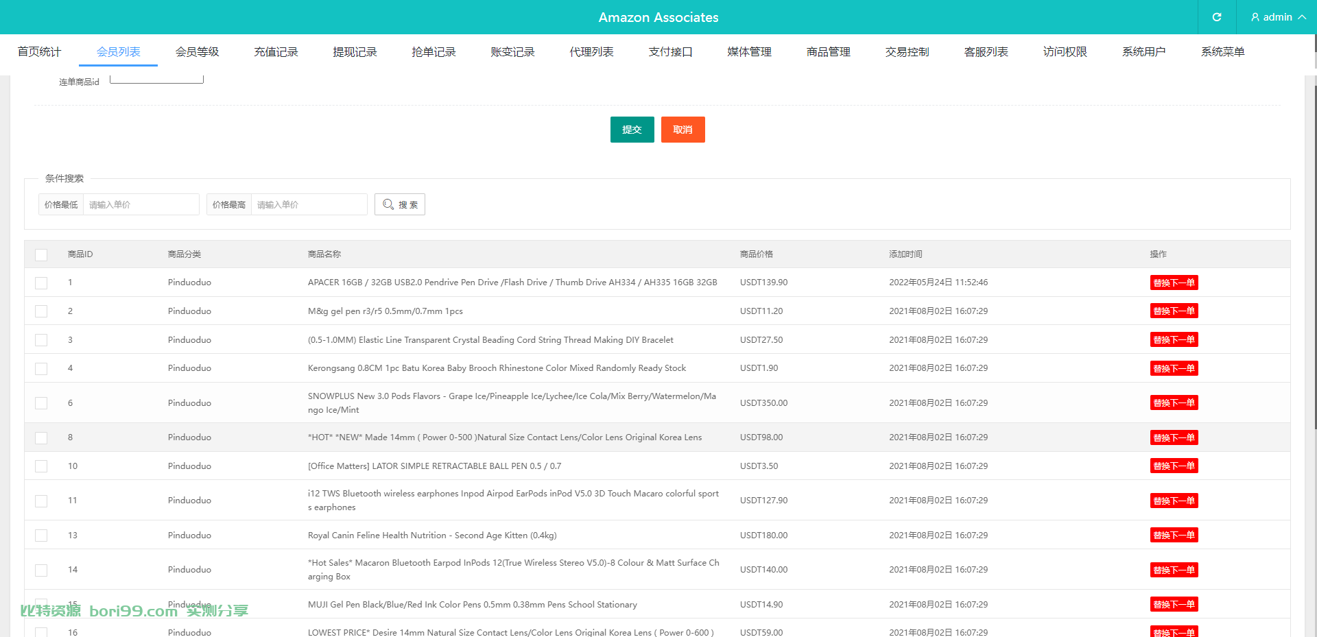The height and width of the screenshot is (637, 1317).
Task: Select the 访问权限 tab
Action: 1065,51
